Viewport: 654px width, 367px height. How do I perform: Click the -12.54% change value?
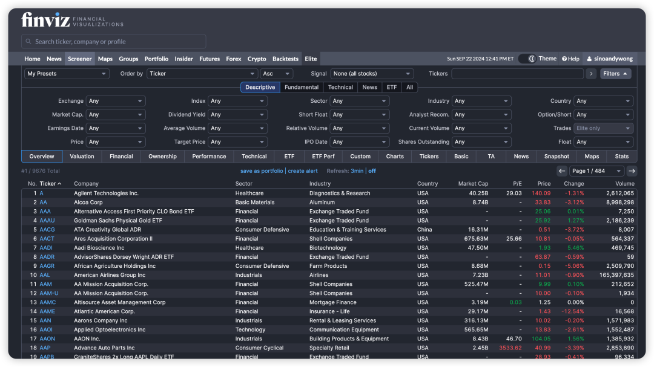click(572, 311)
